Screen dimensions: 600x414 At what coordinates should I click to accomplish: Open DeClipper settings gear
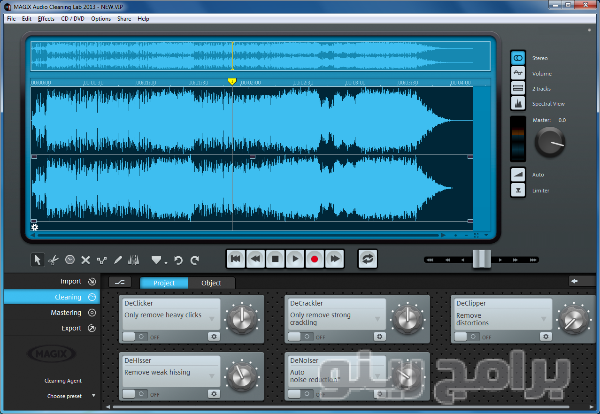click(546, 337)
